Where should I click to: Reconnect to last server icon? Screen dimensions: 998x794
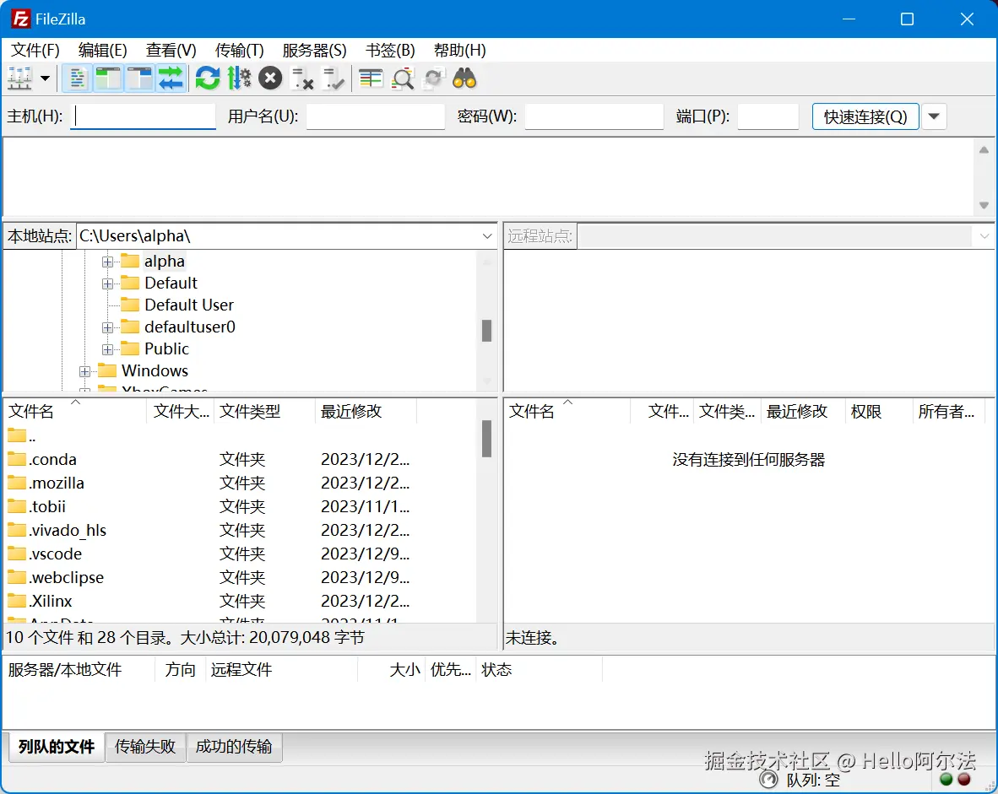tap(333, 78)
